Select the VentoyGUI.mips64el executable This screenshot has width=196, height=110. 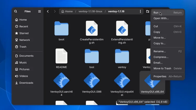pos(122,81)
